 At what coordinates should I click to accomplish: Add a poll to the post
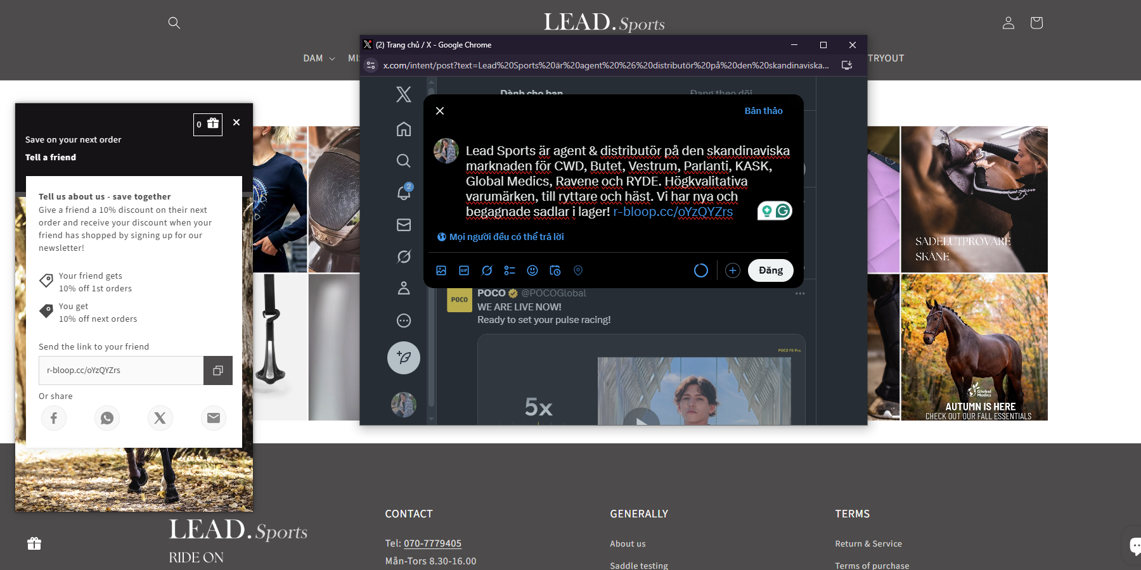(x=510, y=270)
